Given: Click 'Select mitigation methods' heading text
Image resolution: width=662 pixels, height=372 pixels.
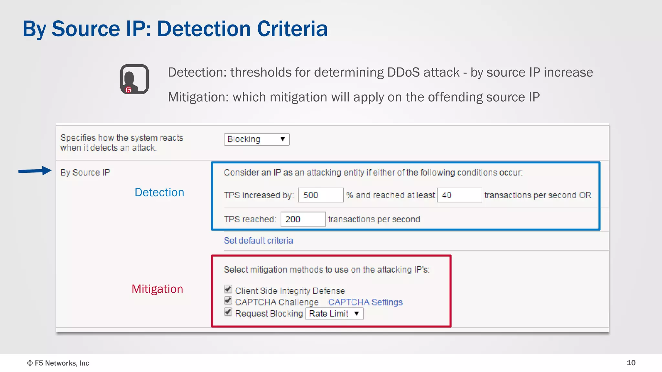Looking at the screenshot, I should click(326, 270).
